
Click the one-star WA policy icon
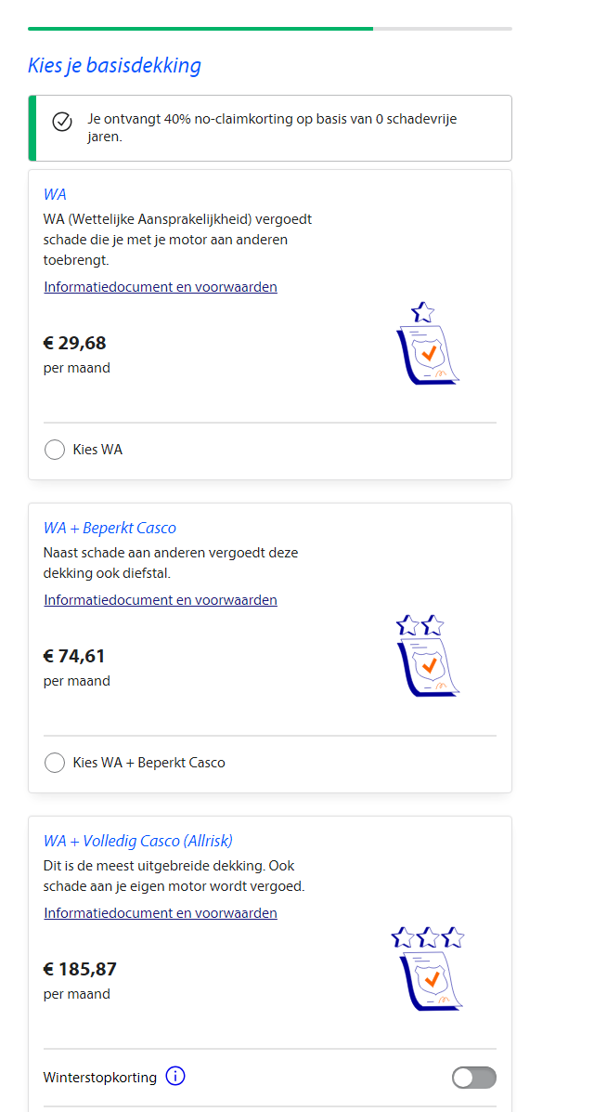coord(427,344)
